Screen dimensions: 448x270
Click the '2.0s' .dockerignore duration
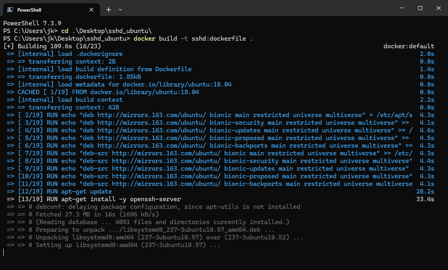point(427,54)
